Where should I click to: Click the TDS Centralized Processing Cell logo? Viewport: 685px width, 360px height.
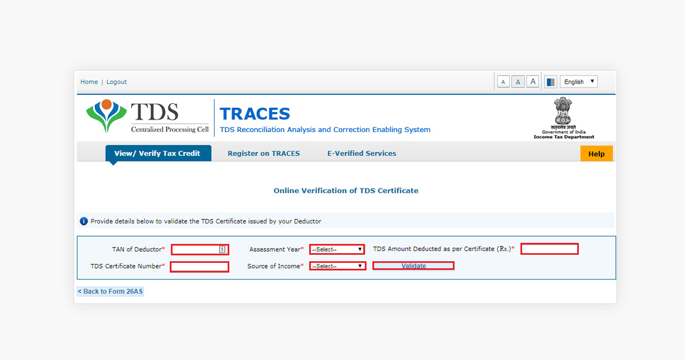[147, 117]
